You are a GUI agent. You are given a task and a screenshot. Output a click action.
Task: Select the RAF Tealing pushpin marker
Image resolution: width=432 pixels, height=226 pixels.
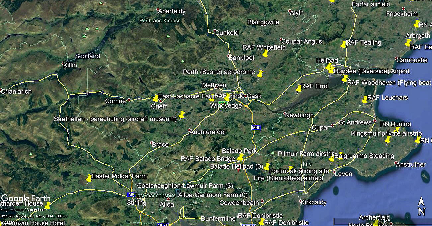coord(343,44)
